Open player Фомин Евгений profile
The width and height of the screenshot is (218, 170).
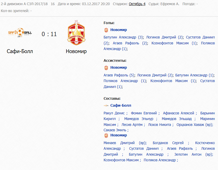144,113
